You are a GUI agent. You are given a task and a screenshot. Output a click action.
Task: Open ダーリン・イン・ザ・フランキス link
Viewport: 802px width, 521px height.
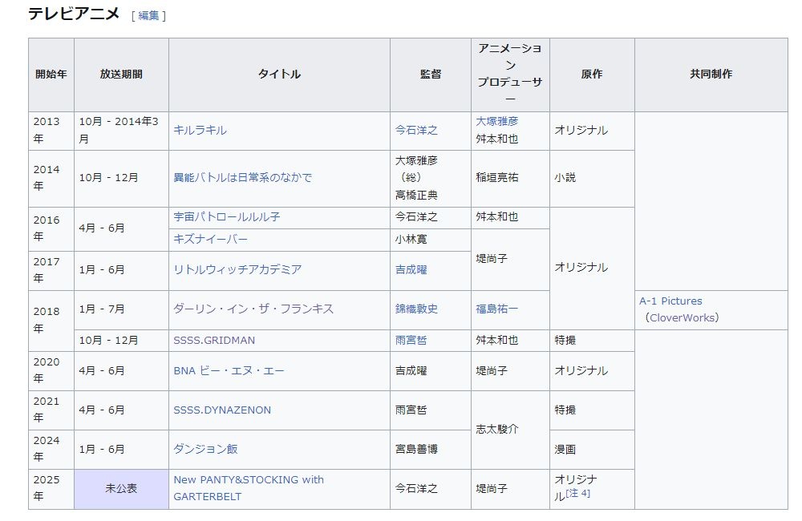253,309
